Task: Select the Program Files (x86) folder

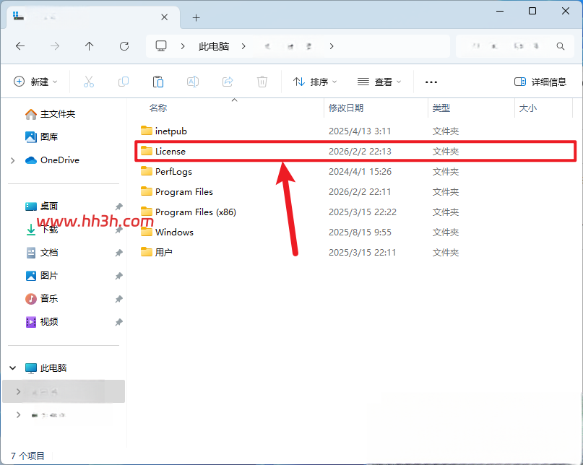Action: [355, 212]
